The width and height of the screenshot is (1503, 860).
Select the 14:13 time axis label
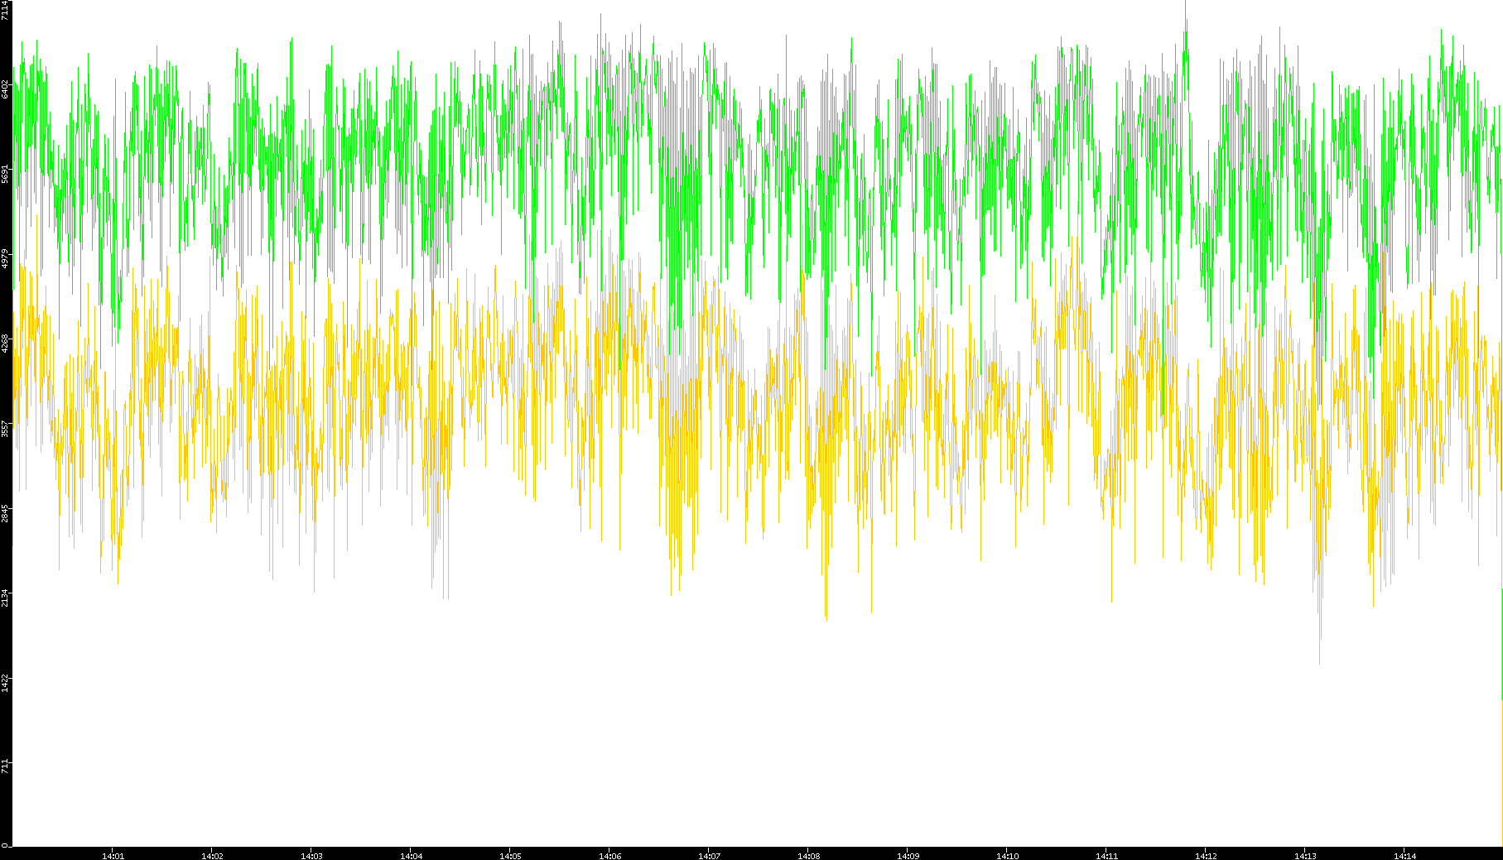click(x=1305, y=855)
